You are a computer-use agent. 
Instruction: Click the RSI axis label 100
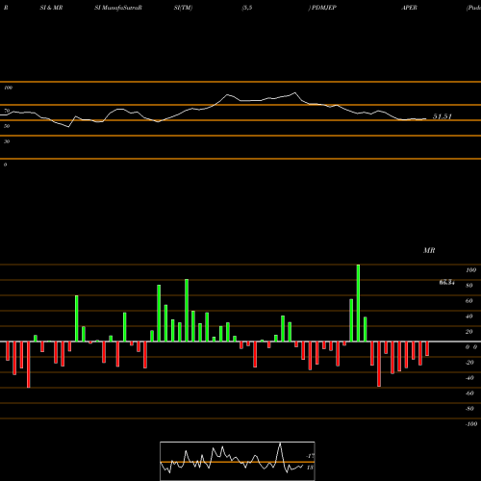click(x=8, y=88)
